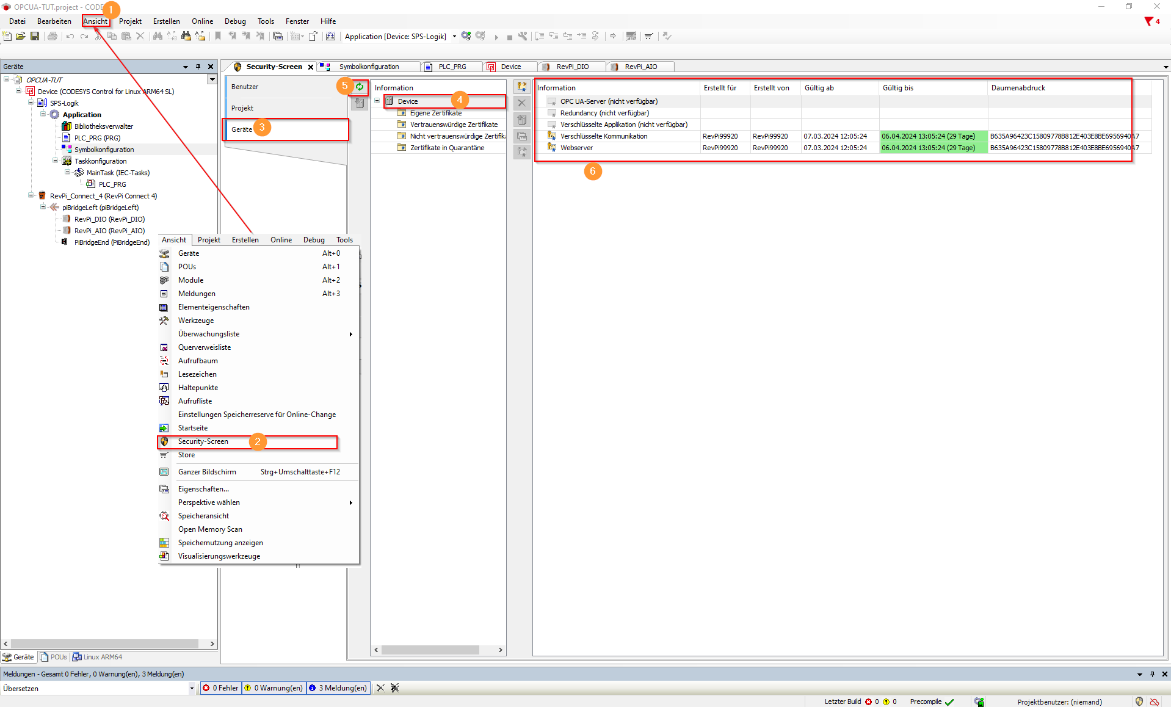Toggle the 3 Meldung(en) message filter
Viewport: 1171px width, 707px height.
point(338,688)
